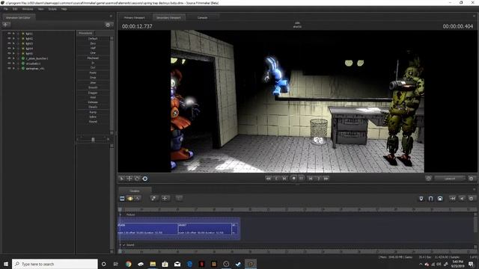
Task: Collapse the Sound track in timeline
Action: (120, 244)
